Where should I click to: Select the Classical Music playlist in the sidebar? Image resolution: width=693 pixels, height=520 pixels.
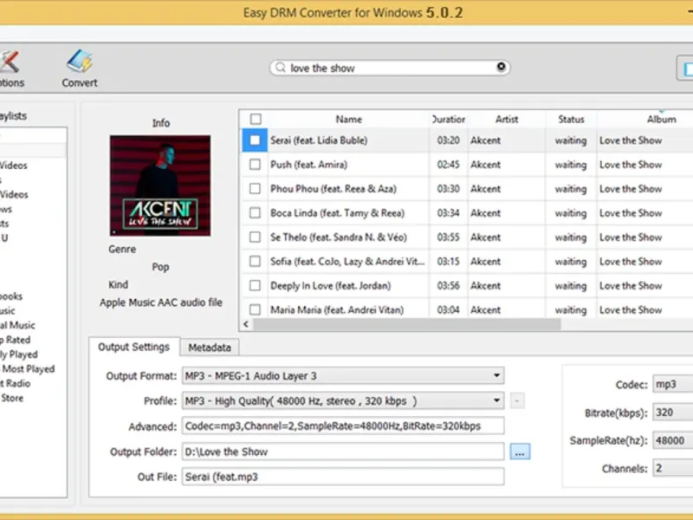click(x=17, y=325)
